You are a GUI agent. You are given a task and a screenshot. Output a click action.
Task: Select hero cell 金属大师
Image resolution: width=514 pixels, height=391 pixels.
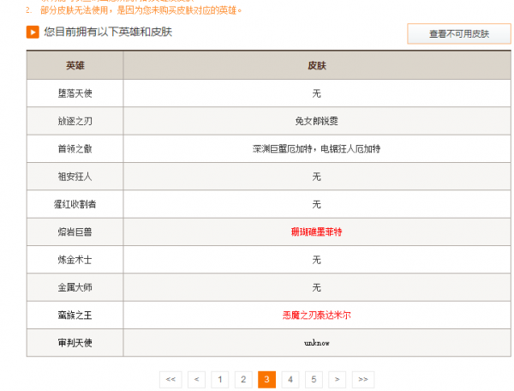pyautogui.click(x=75, y=287)
